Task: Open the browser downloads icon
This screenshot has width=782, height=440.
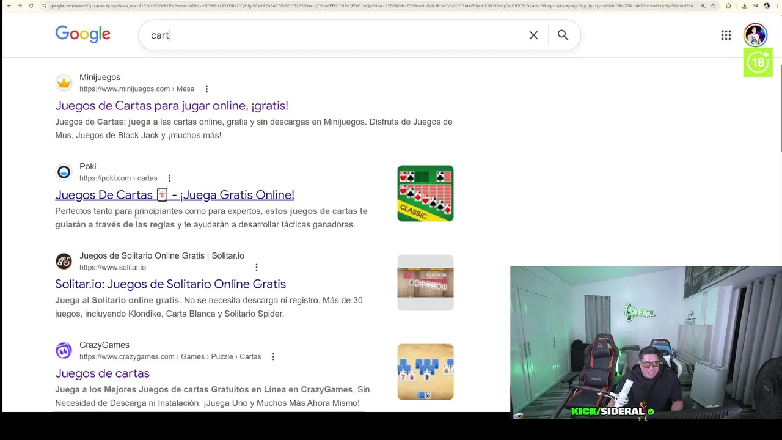Action: (744, 5)
